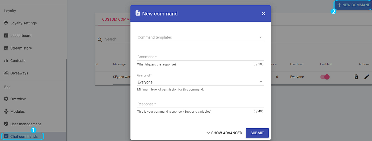
Task: Open the User Level Everyone dropdown
Action: pyautogui.click(x=201, y=82)
